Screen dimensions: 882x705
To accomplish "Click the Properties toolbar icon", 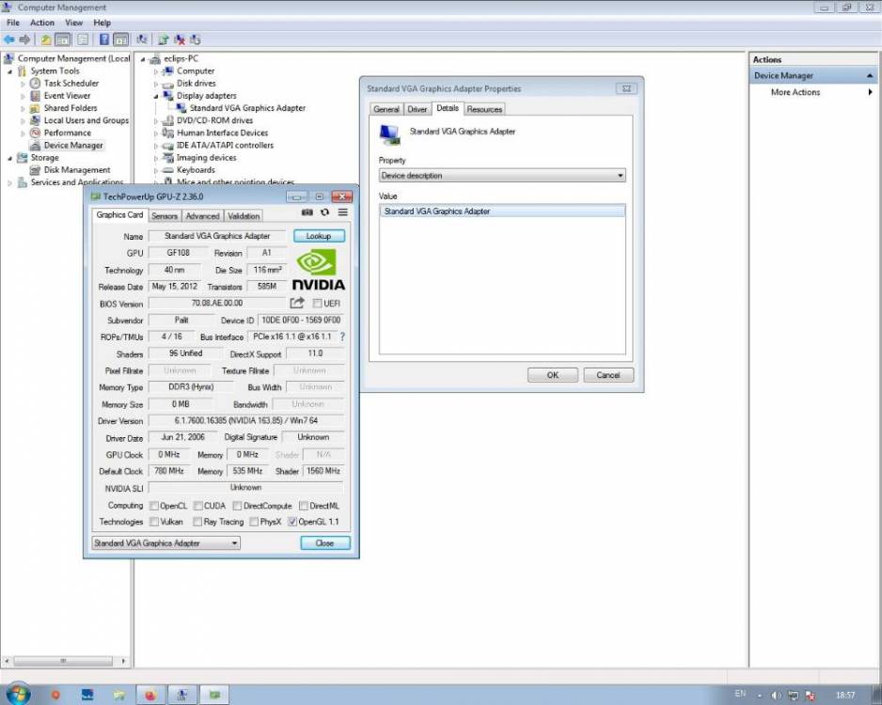I will (83, 39).
